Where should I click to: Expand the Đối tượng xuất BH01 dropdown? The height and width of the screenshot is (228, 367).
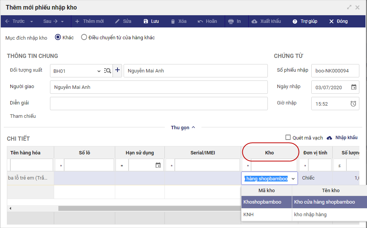[99, 71]
